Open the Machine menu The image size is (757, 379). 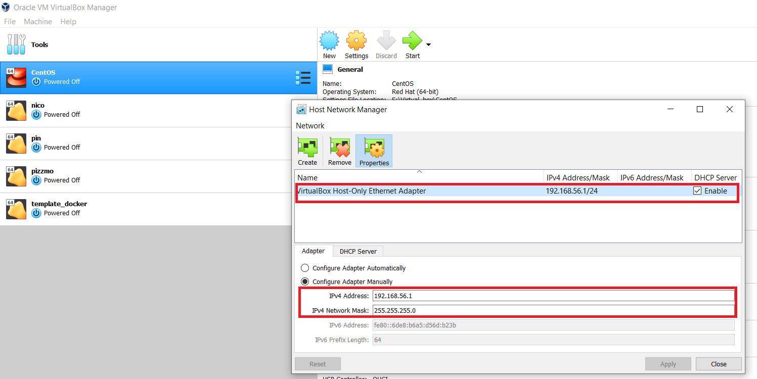38,22
